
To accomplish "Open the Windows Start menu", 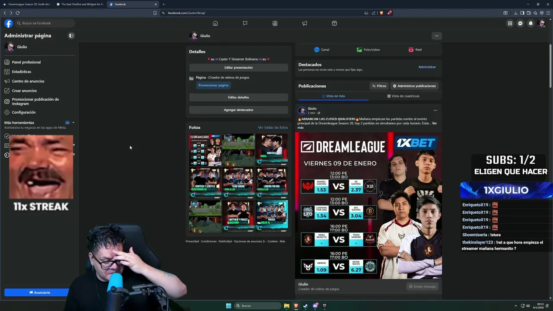I will coord(229,306).
